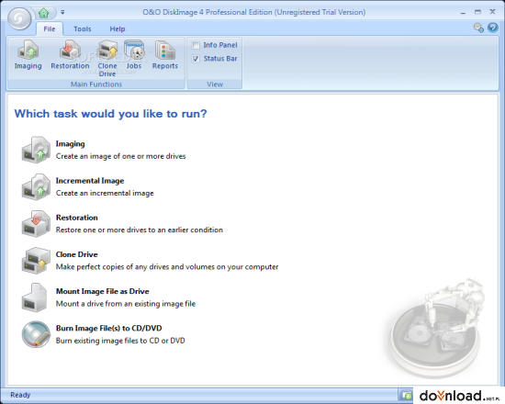Screen dimensions: 505x404
Task: Open Jobs from the ribbon
Action: pos(134,54)
